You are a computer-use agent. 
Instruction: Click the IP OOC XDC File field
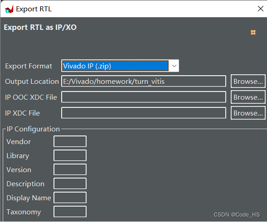coord(144,97)
